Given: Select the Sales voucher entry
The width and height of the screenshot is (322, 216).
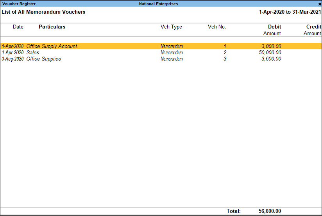Looking at the screenshot, I should (161, 53).
